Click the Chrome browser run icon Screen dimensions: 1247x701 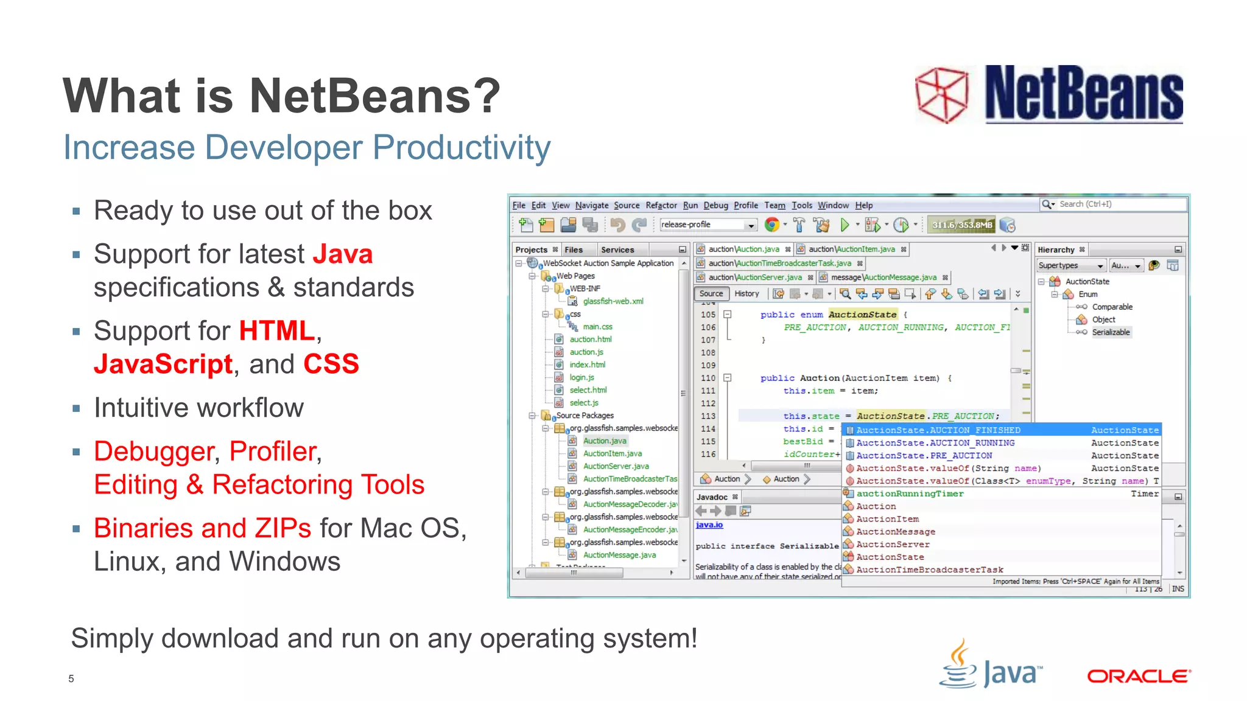point(771,225)
